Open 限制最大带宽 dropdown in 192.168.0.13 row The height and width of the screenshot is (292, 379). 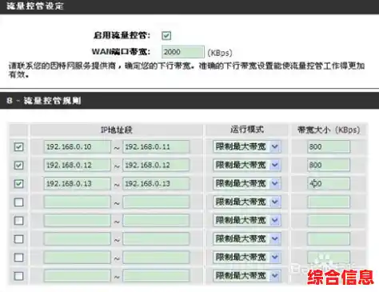click(x=247, y=183)
